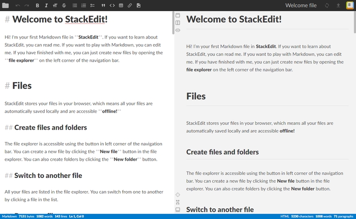The image size is (356, 219).
Task: Click bold 'offline!' in editor
Action: 110,112
